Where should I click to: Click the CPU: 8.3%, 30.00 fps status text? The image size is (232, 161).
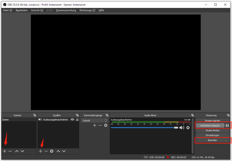pyautogui.click(x=203, y=157)
